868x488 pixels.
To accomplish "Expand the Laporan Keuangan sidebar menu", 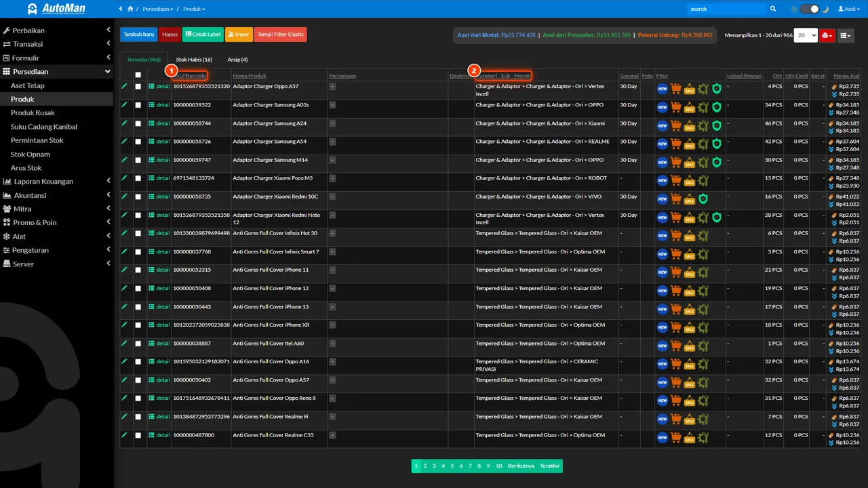I will point(57,182).
